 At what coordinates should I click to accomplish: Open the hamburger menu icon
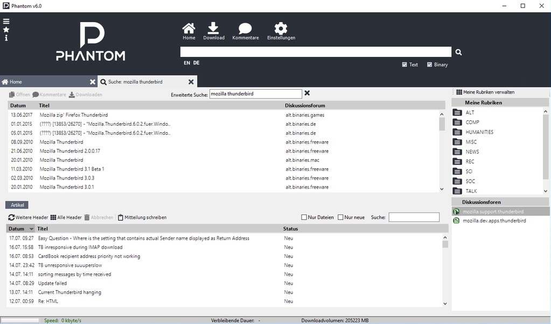(x=6, y=21)
